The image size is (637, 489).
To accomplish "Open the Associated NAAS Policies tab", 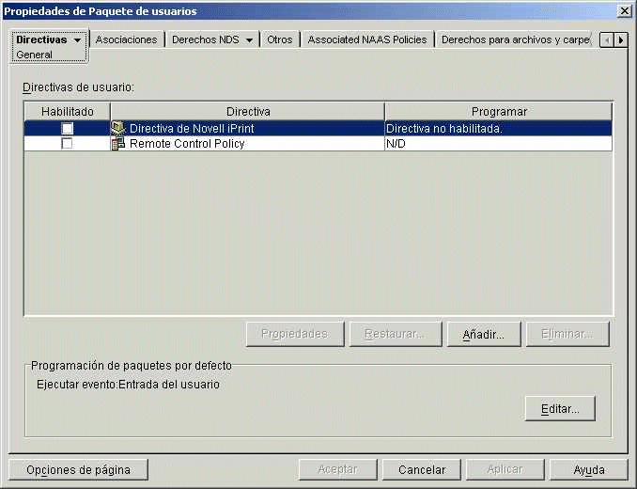I will click(x=367, y=39).
